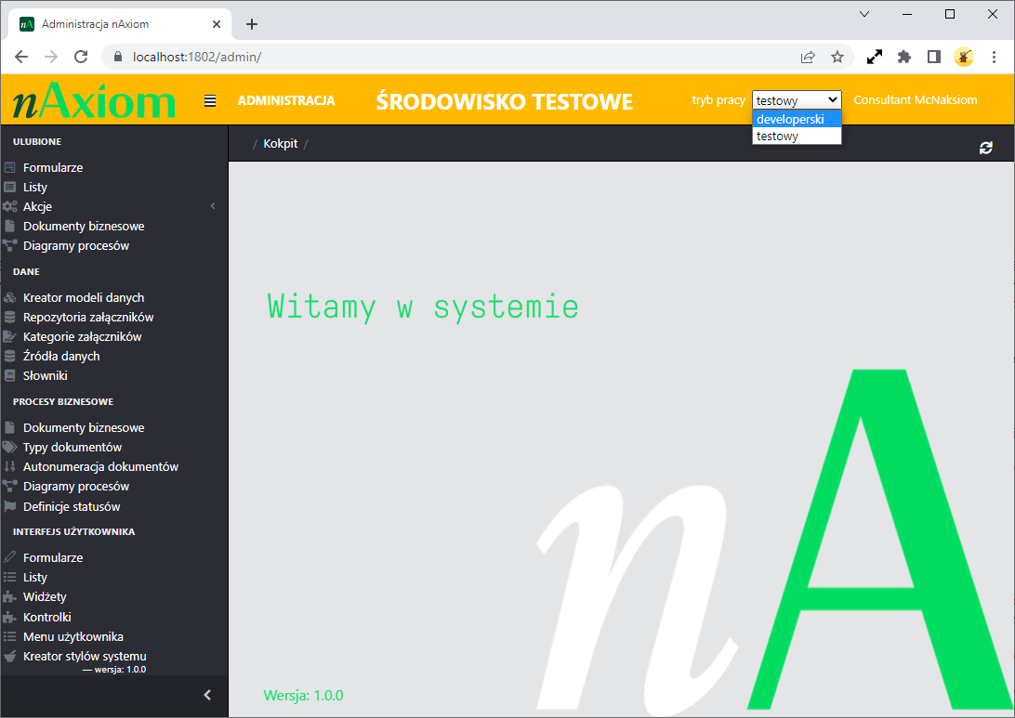Click the Kokpit breadcrumb link
The height and width of the screenshot is (718, 1015).
[x=281, y=144]
